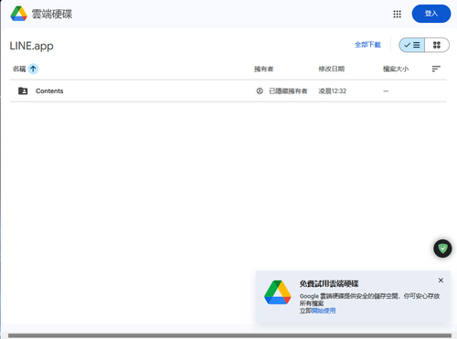The image size is (457, 339).
Task: Open the Google apps grid
Action: [397, 14]
